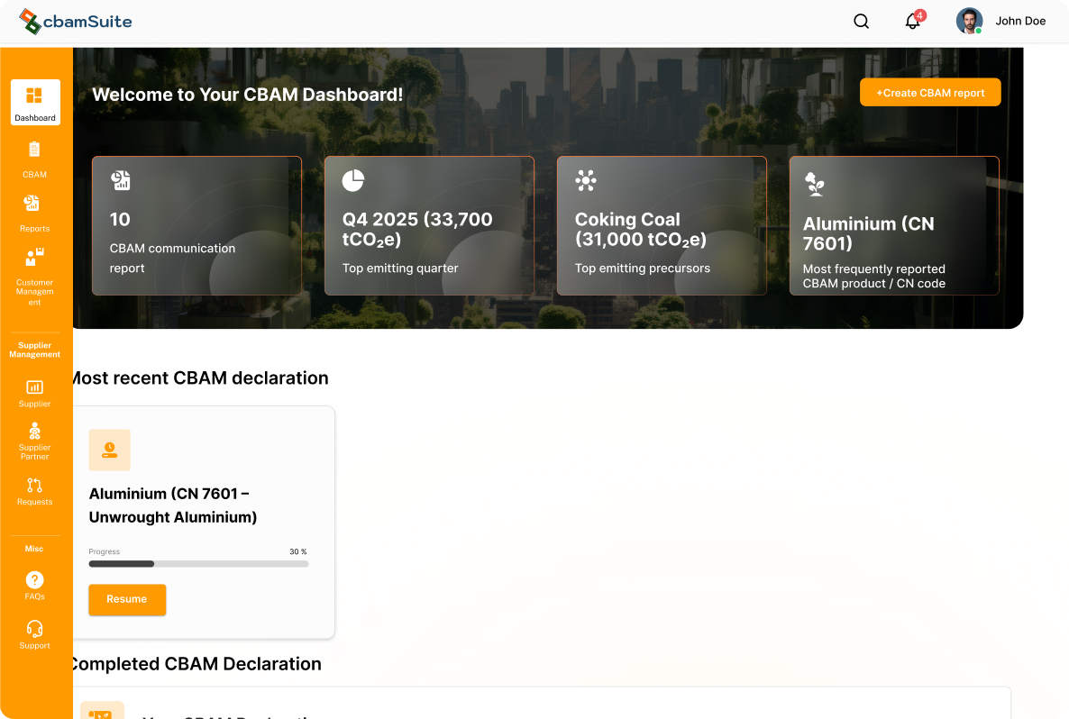Open the CBAM sidebar item
The image size is (1069, 719).
tap(35, 159)
